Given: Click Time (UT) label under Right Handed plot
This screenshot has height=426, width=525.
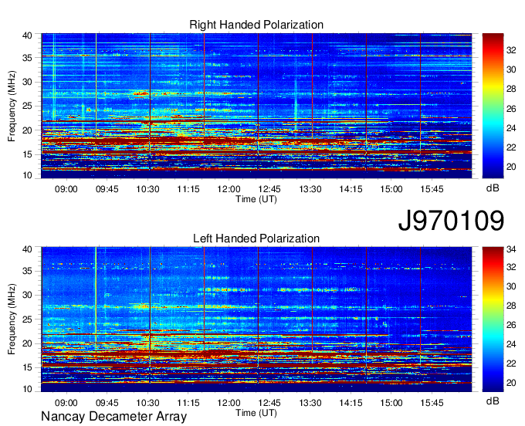Looking at the screenshot, I should coord(256,199).
